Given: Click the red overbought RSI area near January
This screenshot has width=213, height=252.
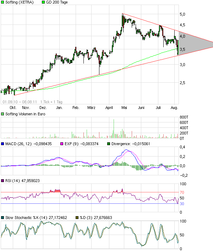Looking at the screenshot, I should [56, 191].
